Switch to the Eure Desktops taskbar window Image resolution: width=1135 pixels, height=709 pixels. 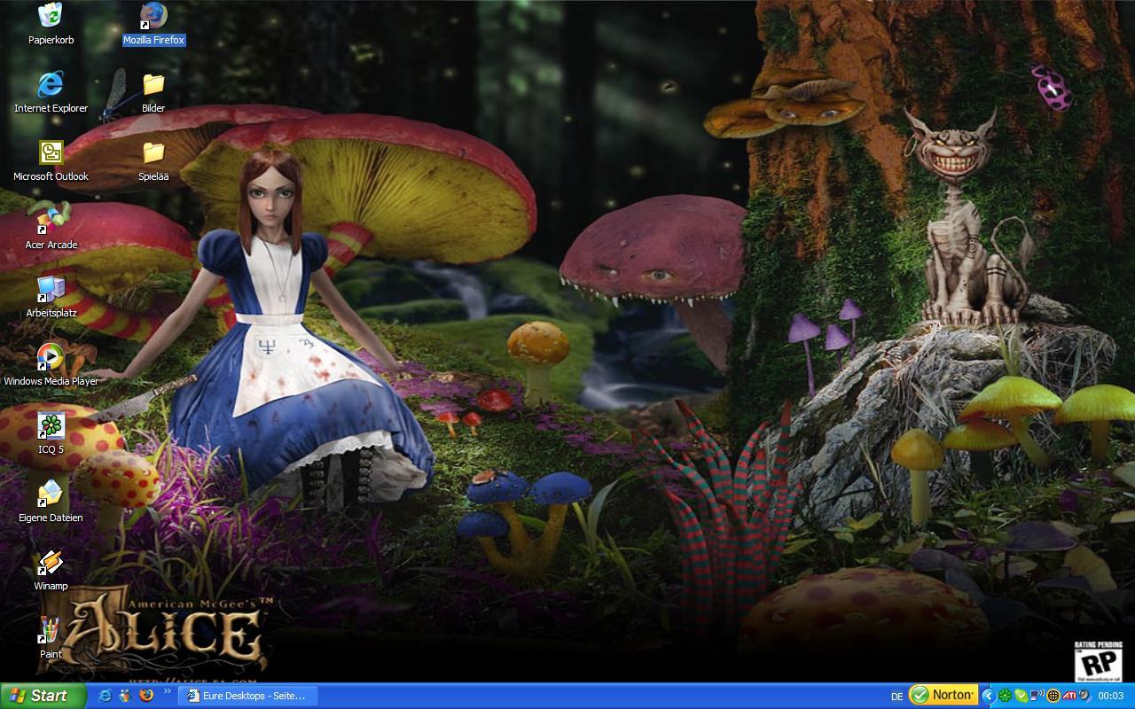click(247, 696)
